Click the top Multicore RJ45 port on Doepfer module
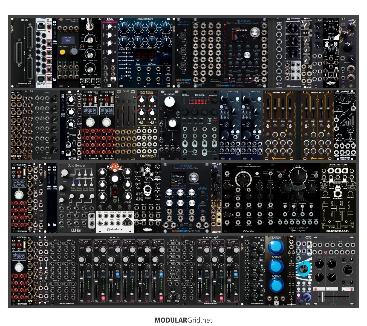The height and width of the screenshot is (326, 367). tap(41, 27)
